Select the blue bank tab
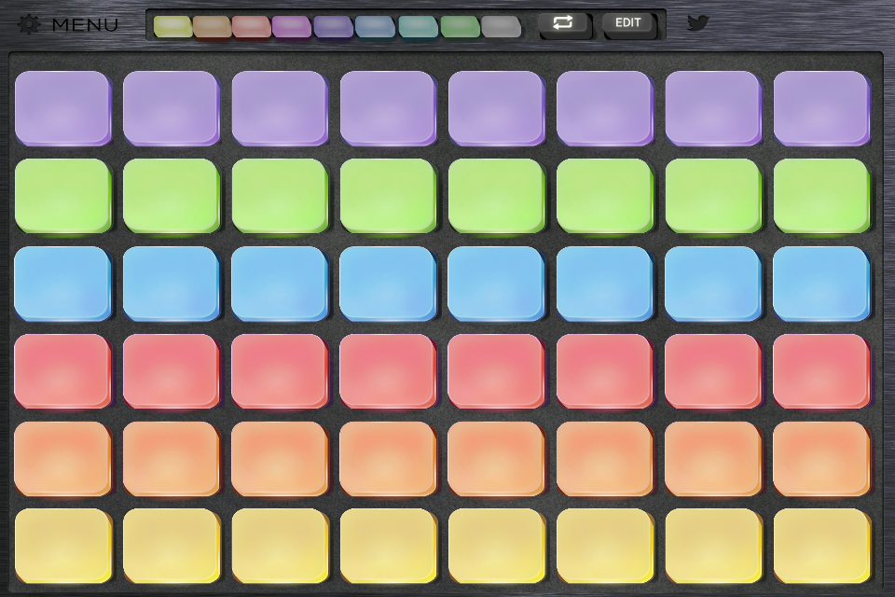This screenshot has width=895, height=597. pos(375,27)
